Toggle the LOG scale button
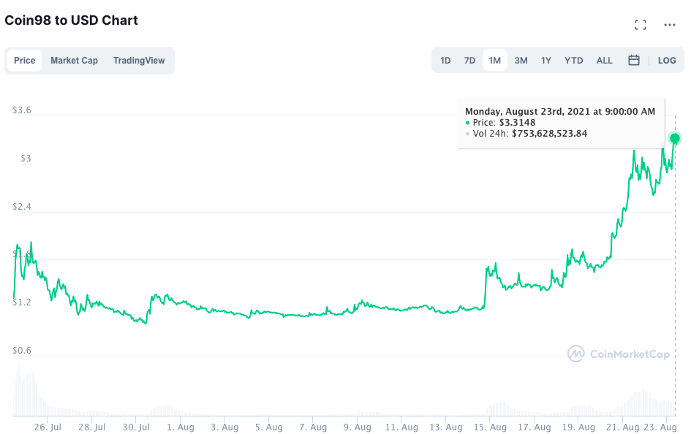The height and width of the screenshot is (434, 691). (667, 61)
